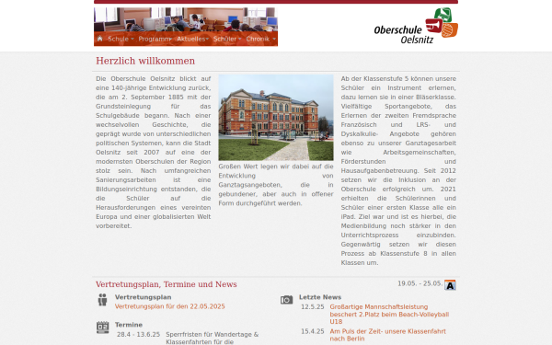Select the Letzte News camera icon
This screenshot has height=345, width=552.
(x=286, y=300)
